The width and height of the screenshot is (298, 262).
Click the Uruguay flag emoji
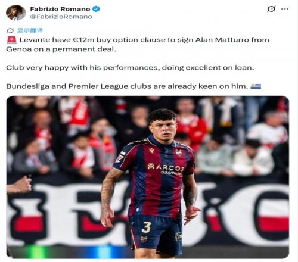click(256, 86)
